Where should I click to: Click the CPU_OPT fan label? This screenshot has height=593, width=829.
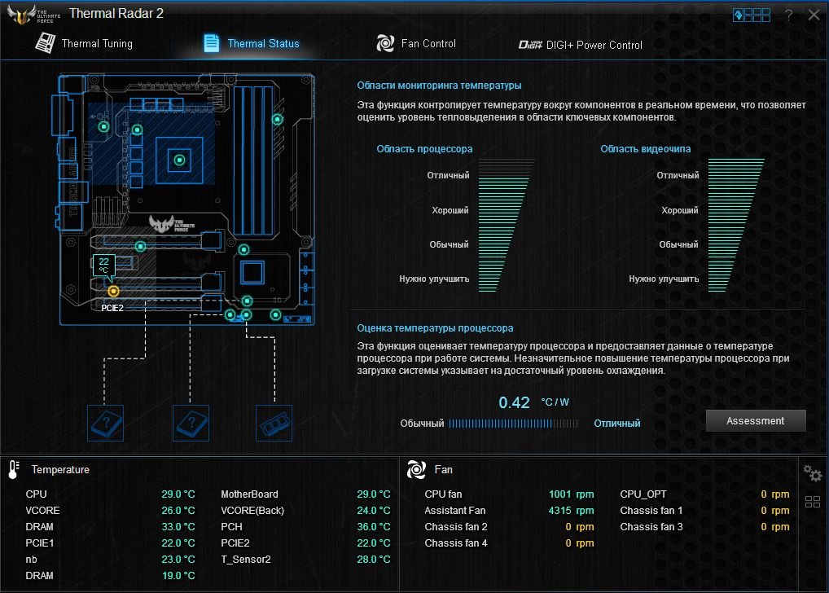pyautogui.click(x=643, y=494)
